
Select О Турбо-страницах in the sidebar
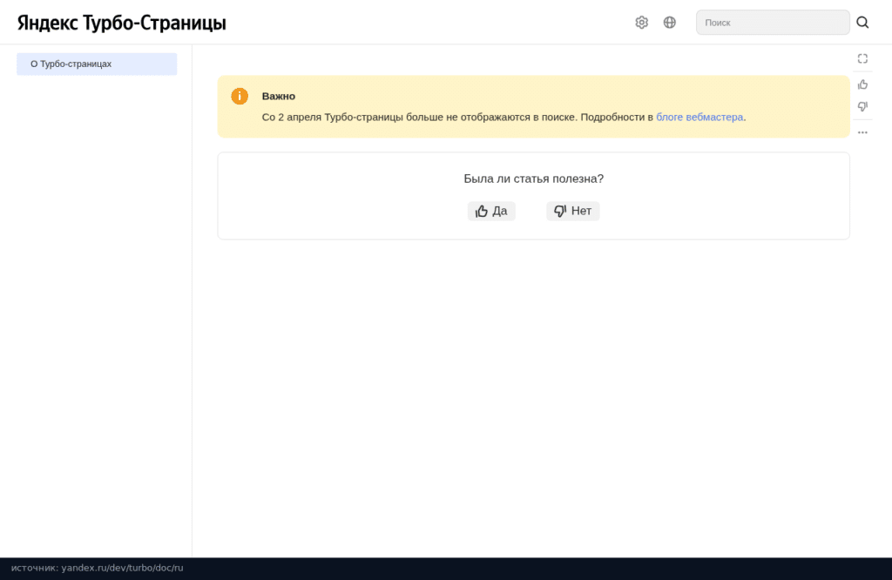coord(97,64)
